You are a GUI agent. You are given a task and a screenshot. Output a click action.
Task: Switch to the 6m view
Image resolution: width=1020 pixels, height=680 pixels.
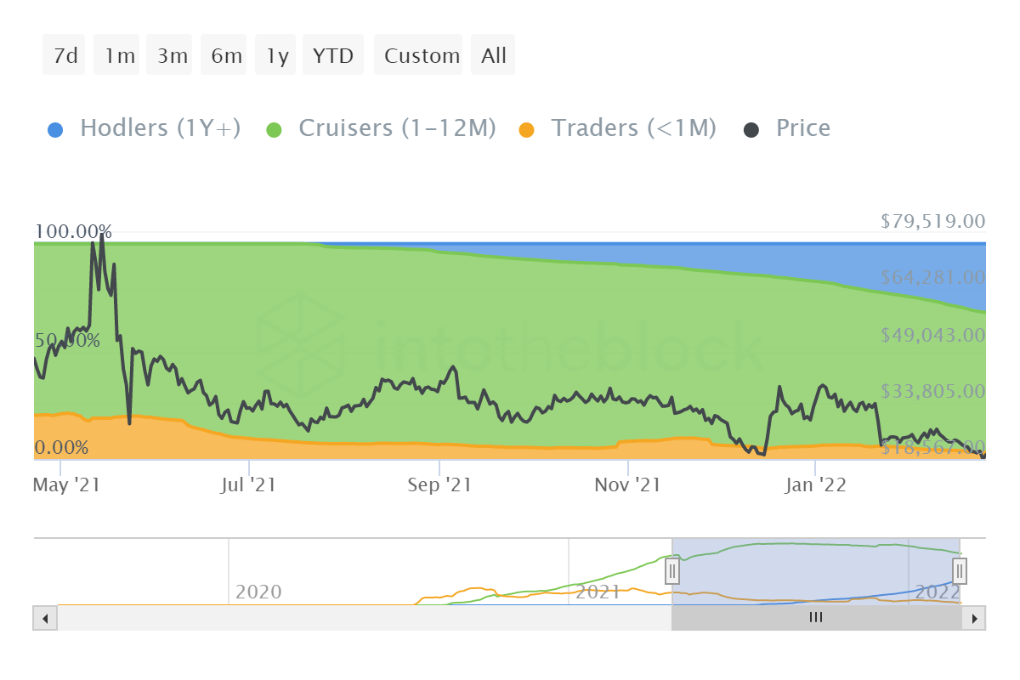click(x=224, y=54)
